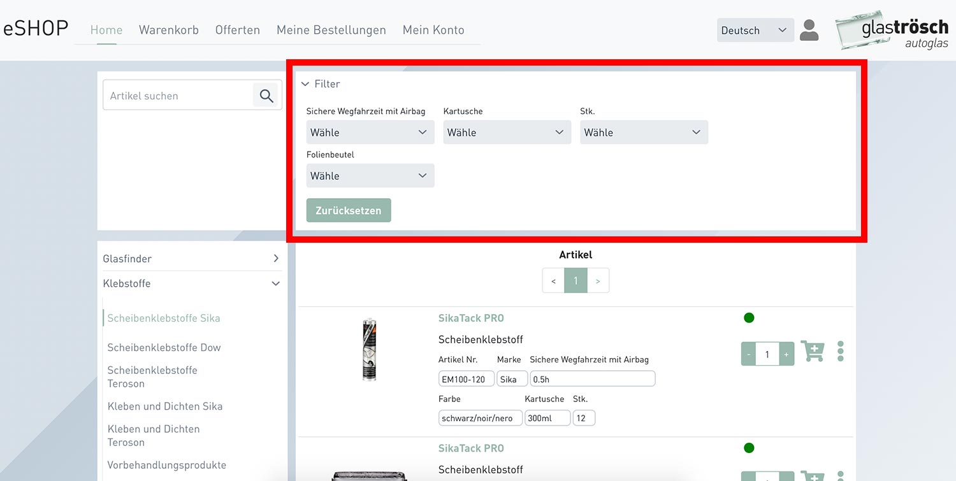Image resolution: width=956 pixels, height=481 pixels.
Task: Select Vorbehandlungsprodukte subcategory
Action: pos(167,465)
